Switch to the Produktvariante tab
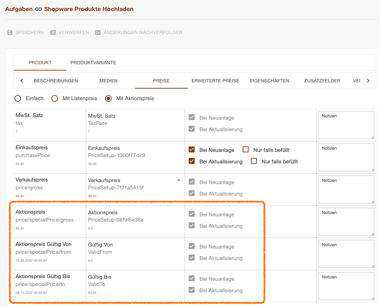Viewport: 380px width, 307px height. pos(93,63)
